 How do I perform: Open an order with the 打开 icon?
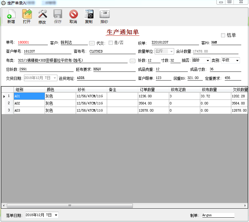(x=27, y=16)
